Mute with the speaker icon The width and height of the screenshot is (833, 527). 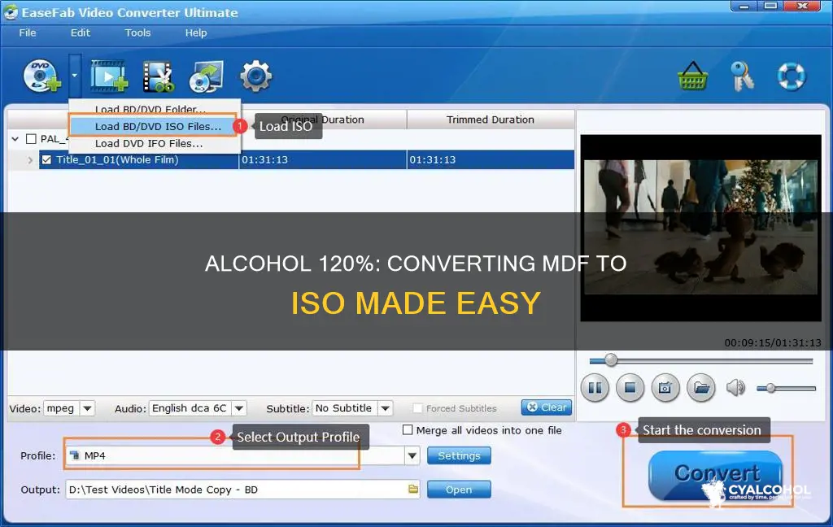pos(735,388)
